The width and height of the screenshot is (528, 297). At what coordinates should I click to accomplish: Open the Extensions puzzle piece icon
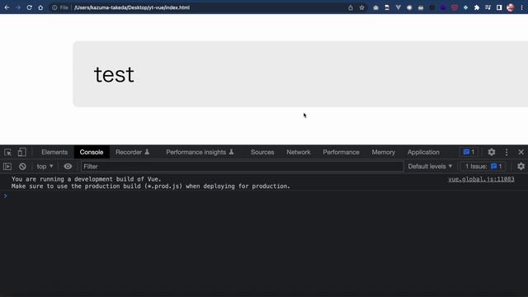(x=477, y=7)
